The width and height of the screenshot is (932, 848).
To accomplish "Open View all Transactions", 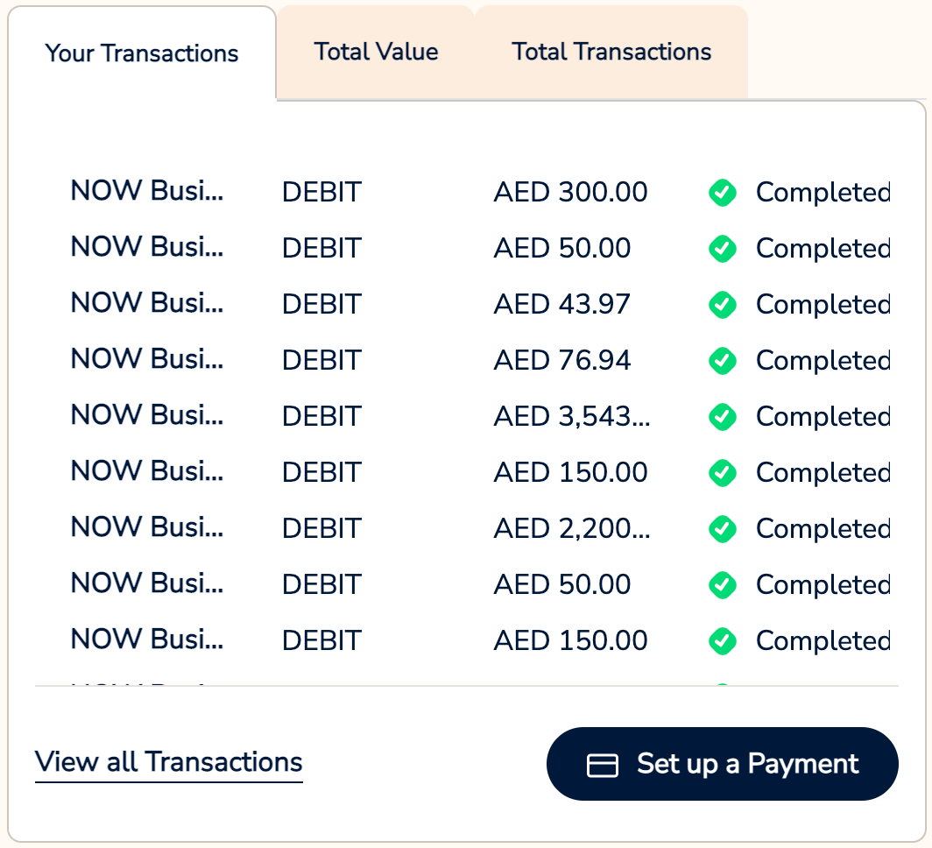I will [168, 762].
